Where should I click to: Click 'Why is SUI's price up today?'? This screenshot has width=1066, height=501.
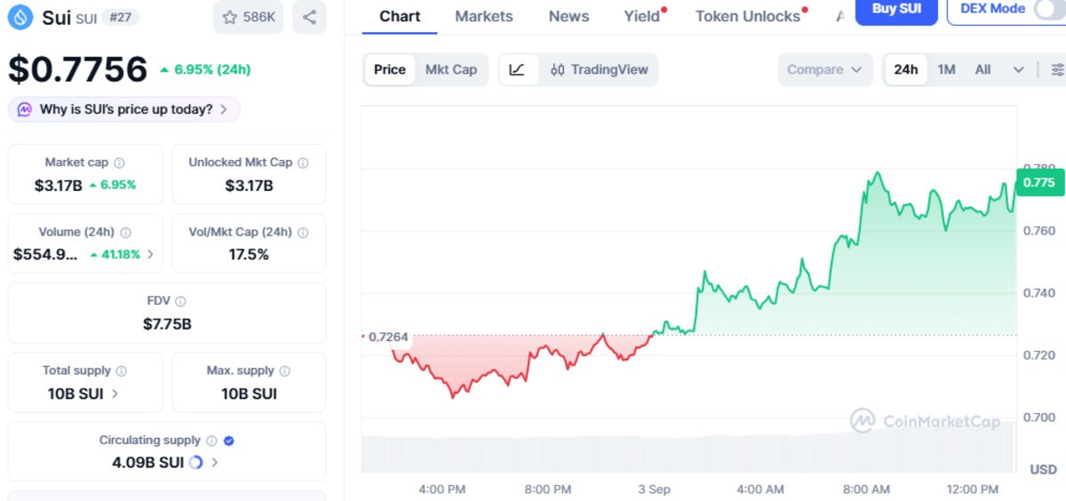[x=126, y=109]
